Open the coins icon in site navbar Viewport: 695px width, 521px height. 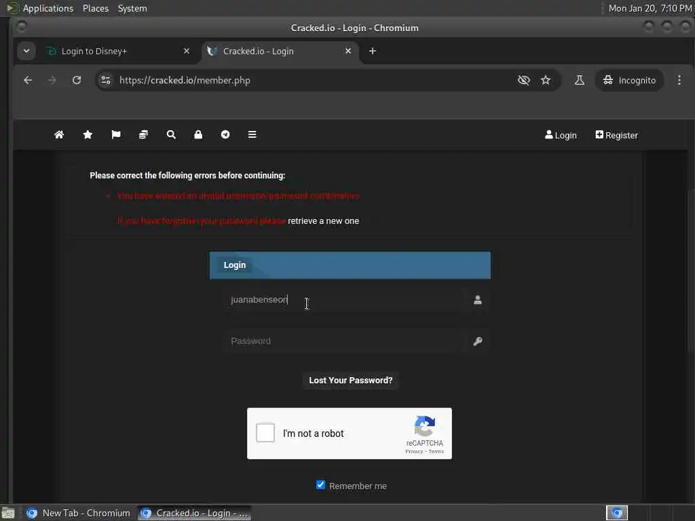pyautogui.click(x=143, y=135)
